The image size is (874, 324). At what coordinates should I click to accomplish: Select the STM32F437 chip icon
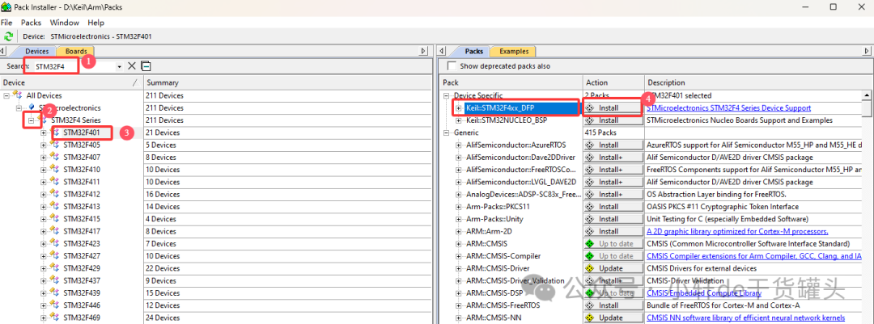click(55, 280)
